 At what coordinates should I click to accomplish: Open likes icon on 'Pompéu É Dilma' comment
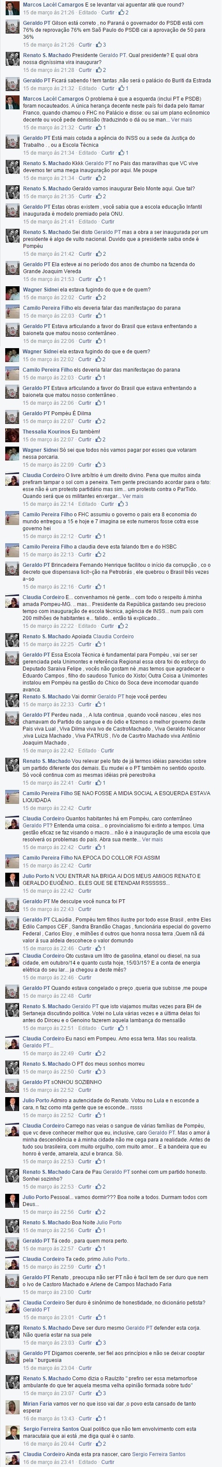coord(100,421)
